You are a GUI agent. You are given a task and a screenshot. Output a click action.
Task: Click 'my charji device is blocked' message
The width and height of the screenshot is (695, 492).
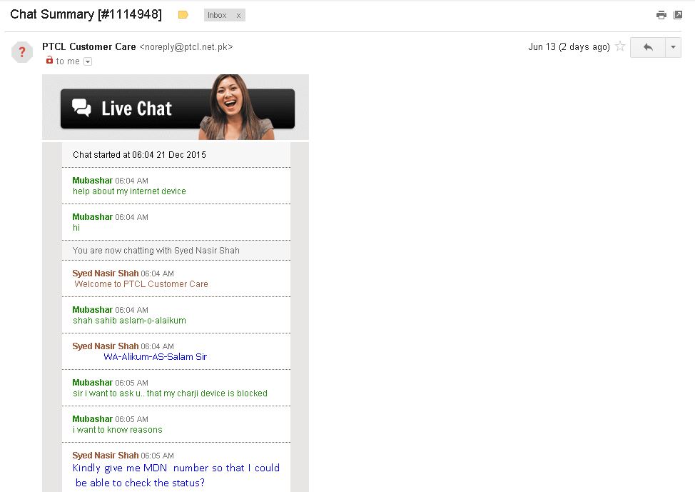click(x=171, y=393)
